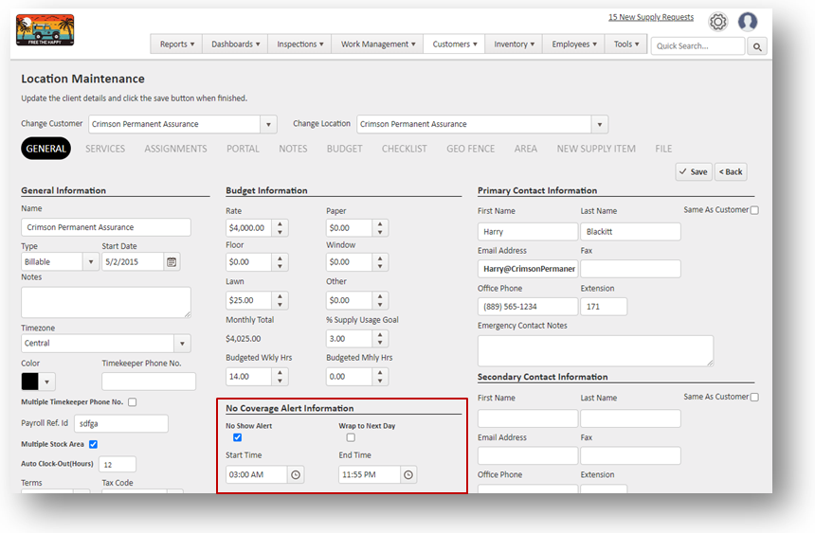
Task: Expand the Change Customer dropdown
Action: pos(268,125)
